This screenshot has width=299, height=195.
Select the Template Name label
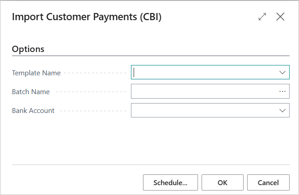click(x=36, y=73)
